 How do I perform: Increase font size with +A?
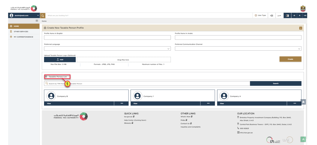click(305, 16)
